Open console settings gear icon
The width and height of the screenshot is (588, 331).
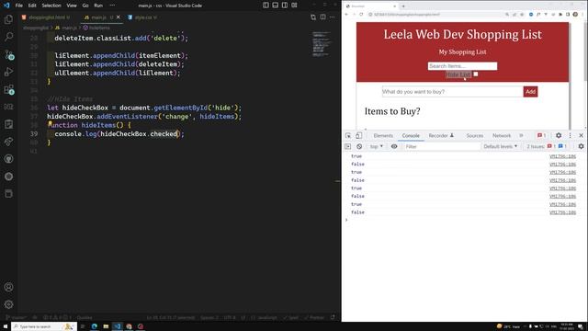click(581, 146)
